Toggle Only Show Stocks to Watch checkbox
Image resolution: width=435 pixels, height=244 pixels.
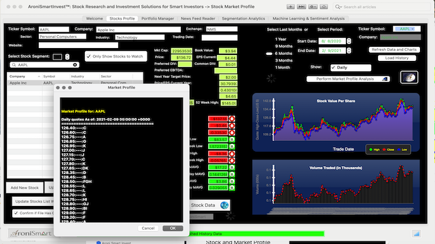click(88, 56)
